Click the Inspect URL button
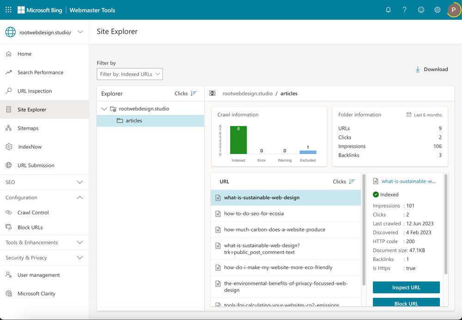This screenshot has width=462, height=320. [406, 287]
